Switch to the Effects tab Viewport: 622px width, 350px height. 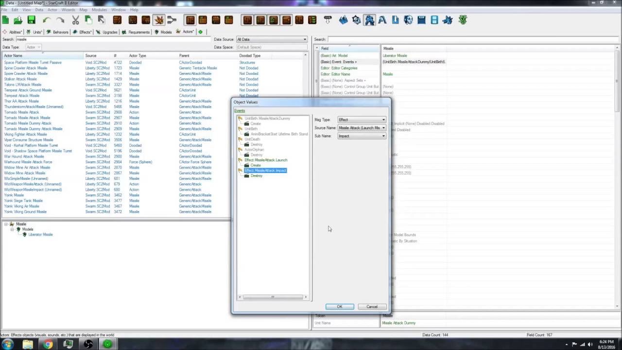click(83, 32)
